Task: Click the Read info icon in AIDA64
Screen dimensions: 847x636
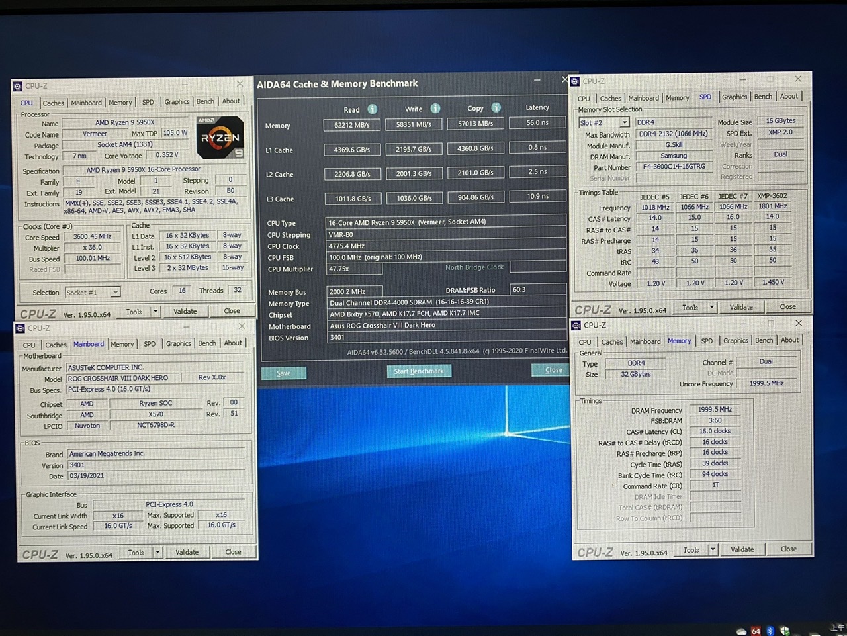Action: point(373,109)
